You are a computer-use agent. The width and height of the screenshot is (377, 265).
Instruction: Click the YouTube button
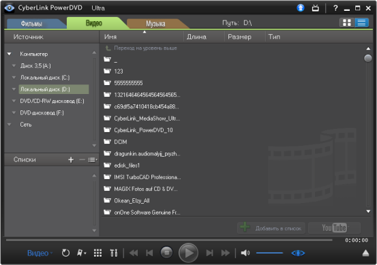tap(335, 228)
